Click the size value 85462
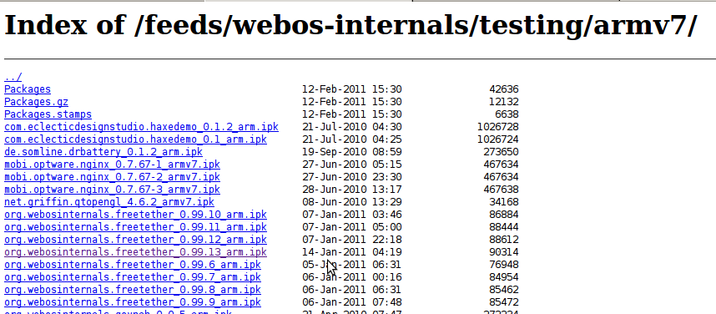 coord(504,290)
